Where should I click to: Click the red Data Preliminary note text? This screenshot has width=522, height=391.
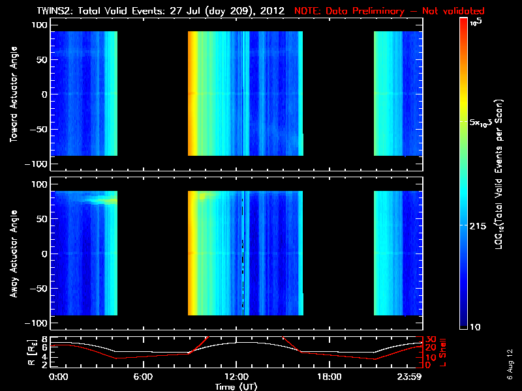389,10
